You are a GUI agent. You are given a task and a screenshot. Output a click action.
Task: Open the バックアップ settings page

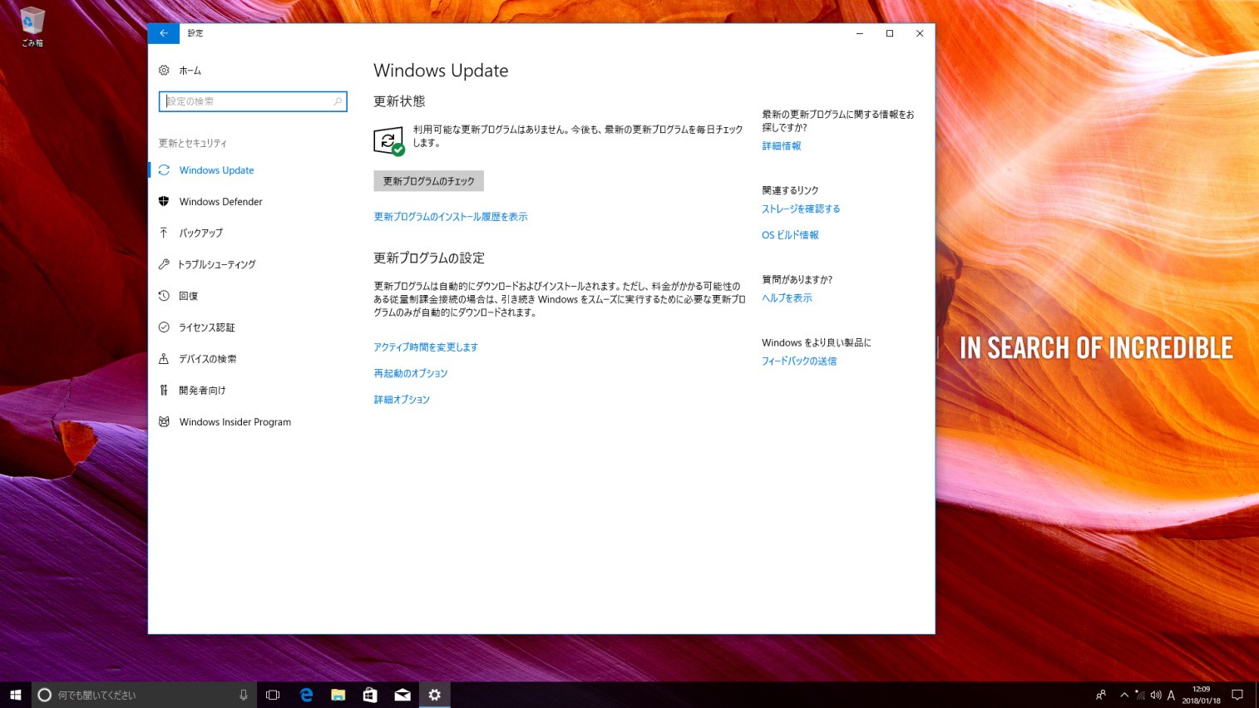tap(248, 233)
